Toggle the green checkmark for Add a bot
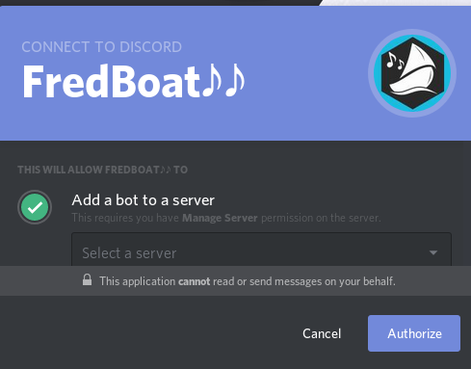 point(35,207)
